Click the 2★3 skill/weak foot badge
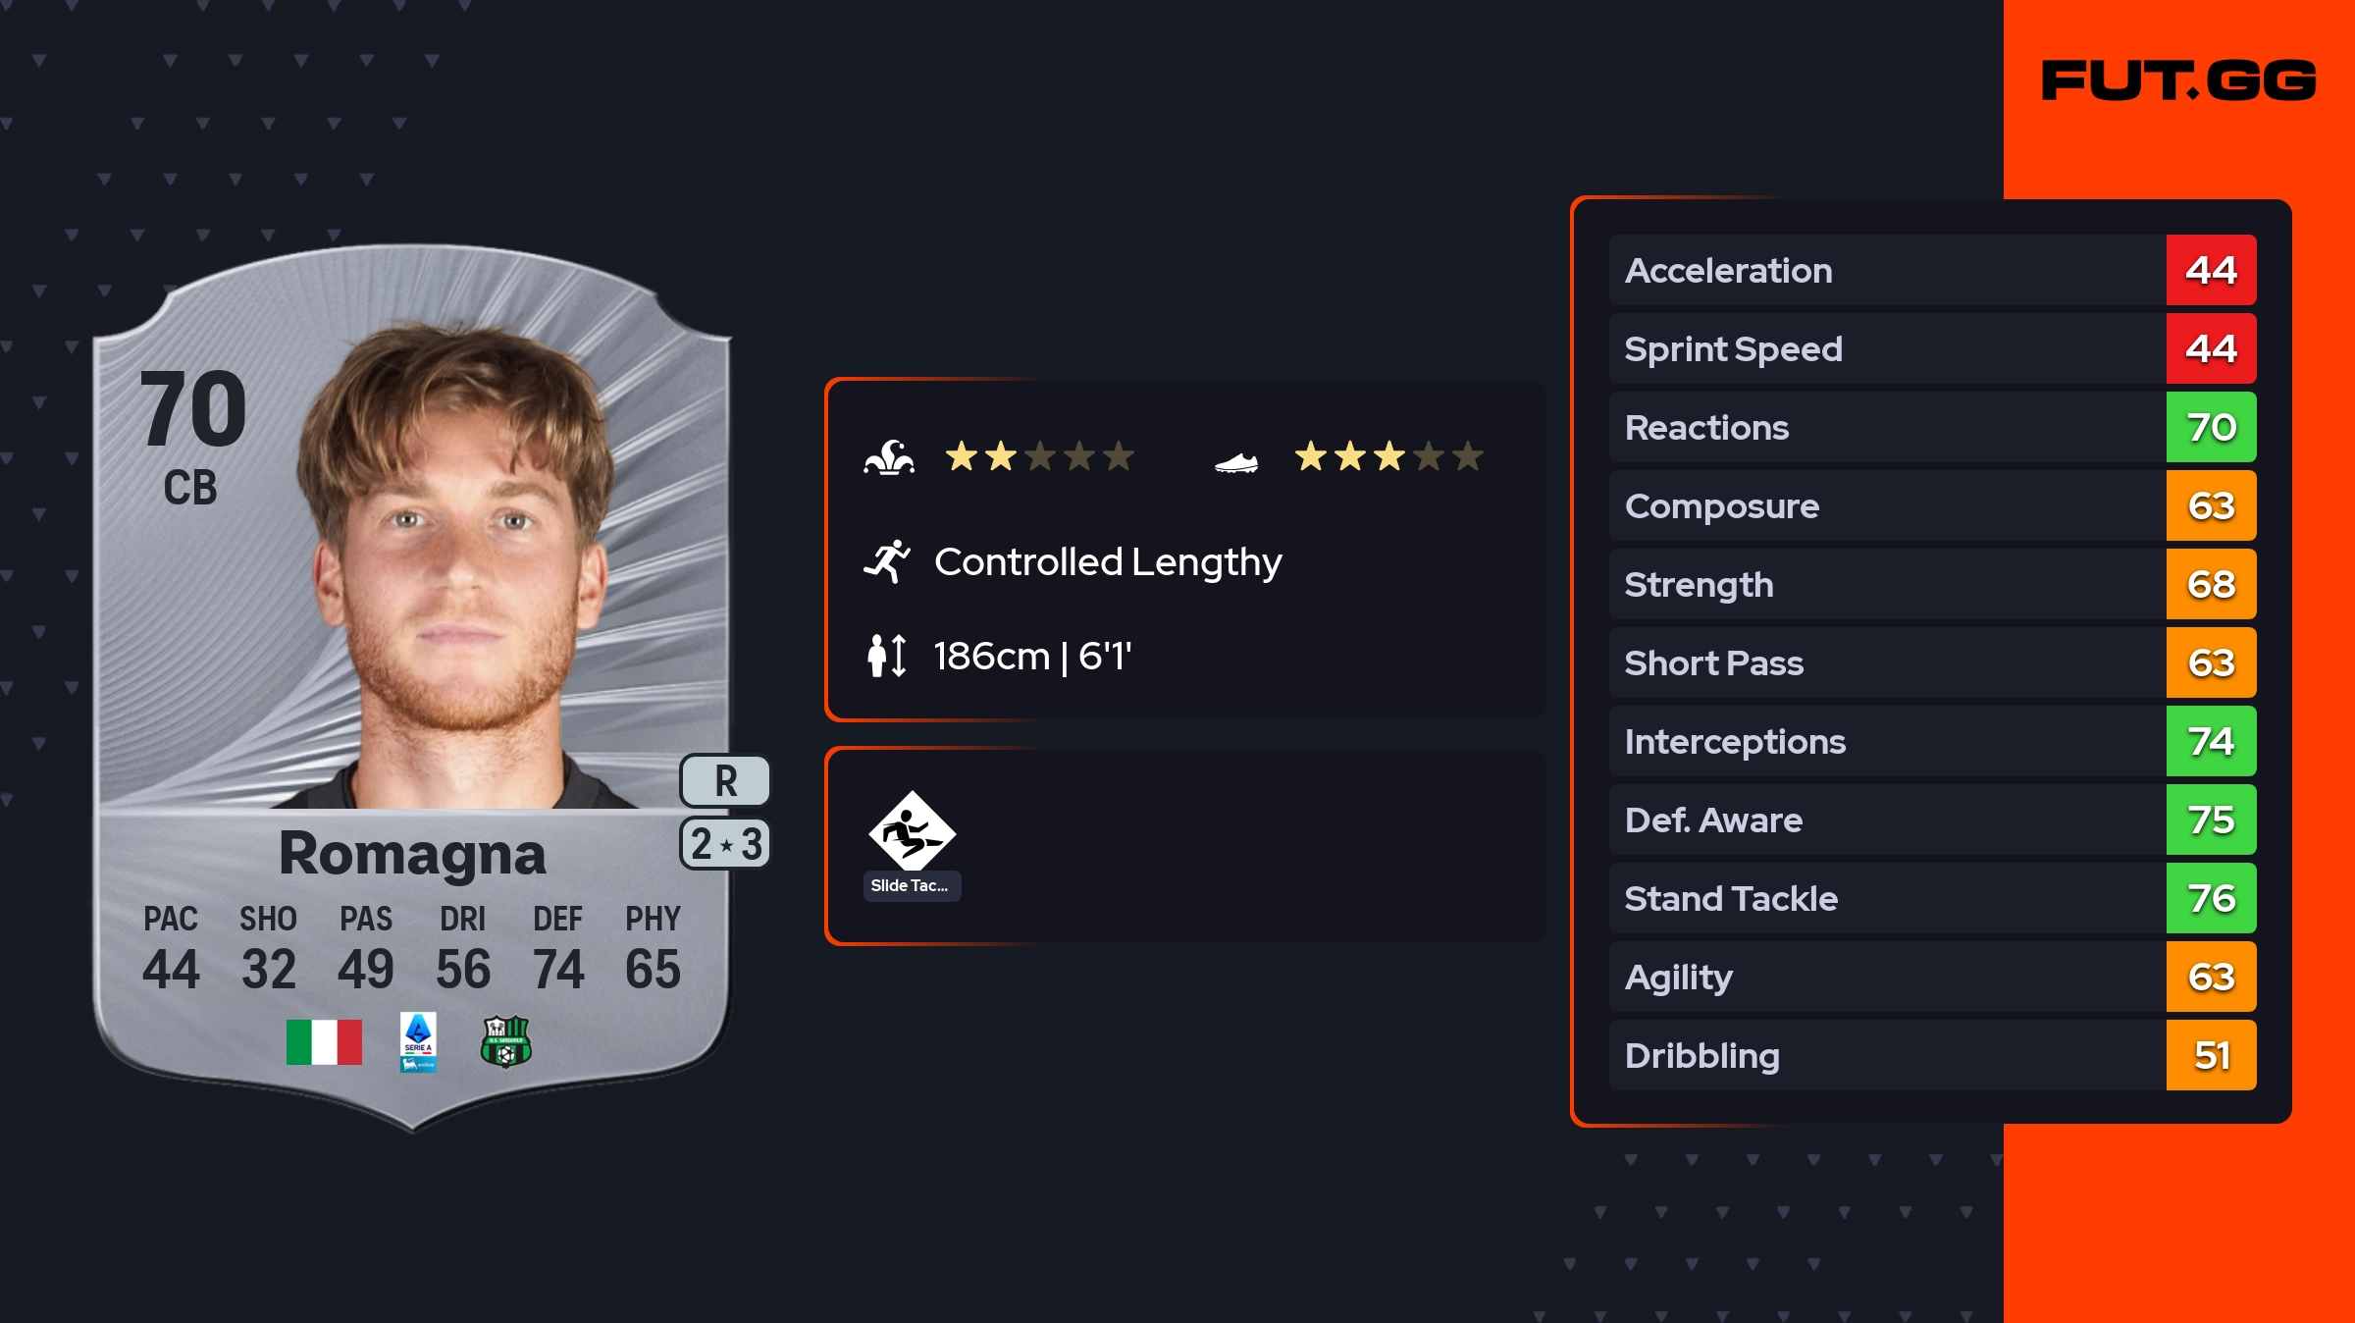Screen dimensions: 2355x1323 (725, 844)
